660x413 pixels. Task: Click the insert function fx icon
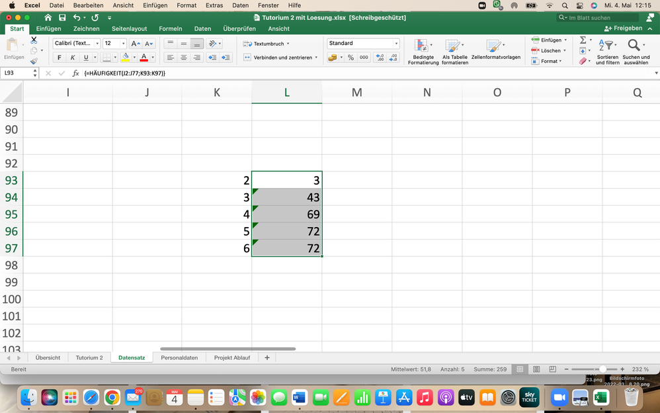pyautogui.click(x=76, y=73)
